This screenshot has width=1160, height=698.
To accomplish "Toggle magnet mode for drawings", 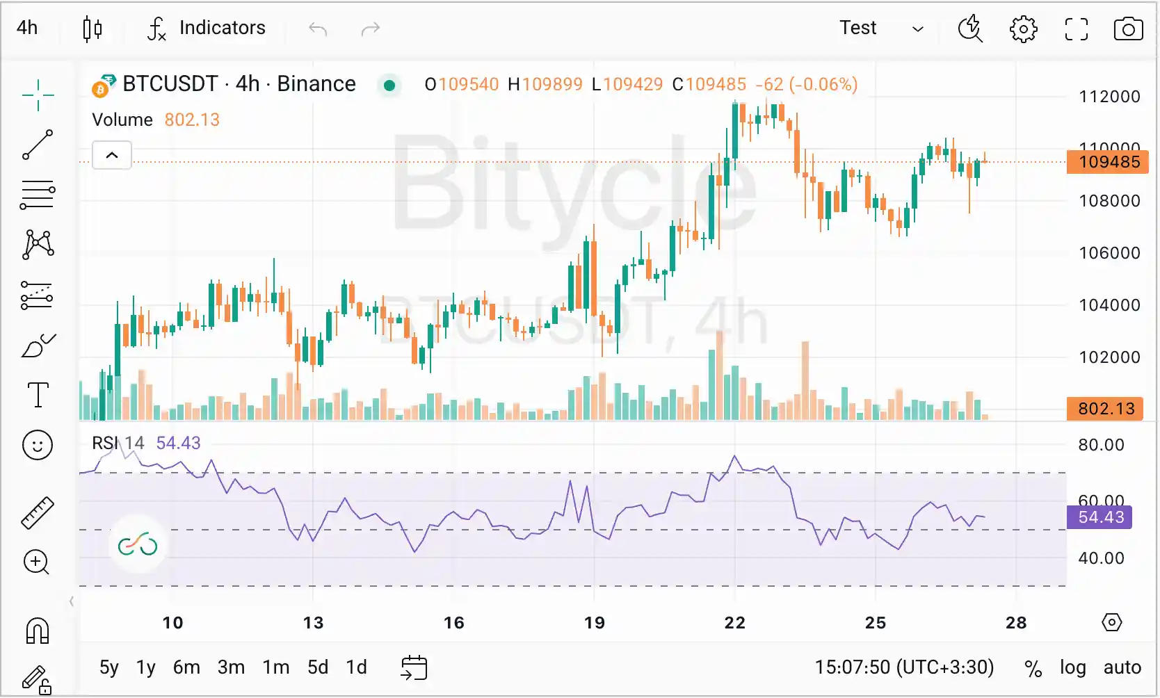I will point(38,631).
